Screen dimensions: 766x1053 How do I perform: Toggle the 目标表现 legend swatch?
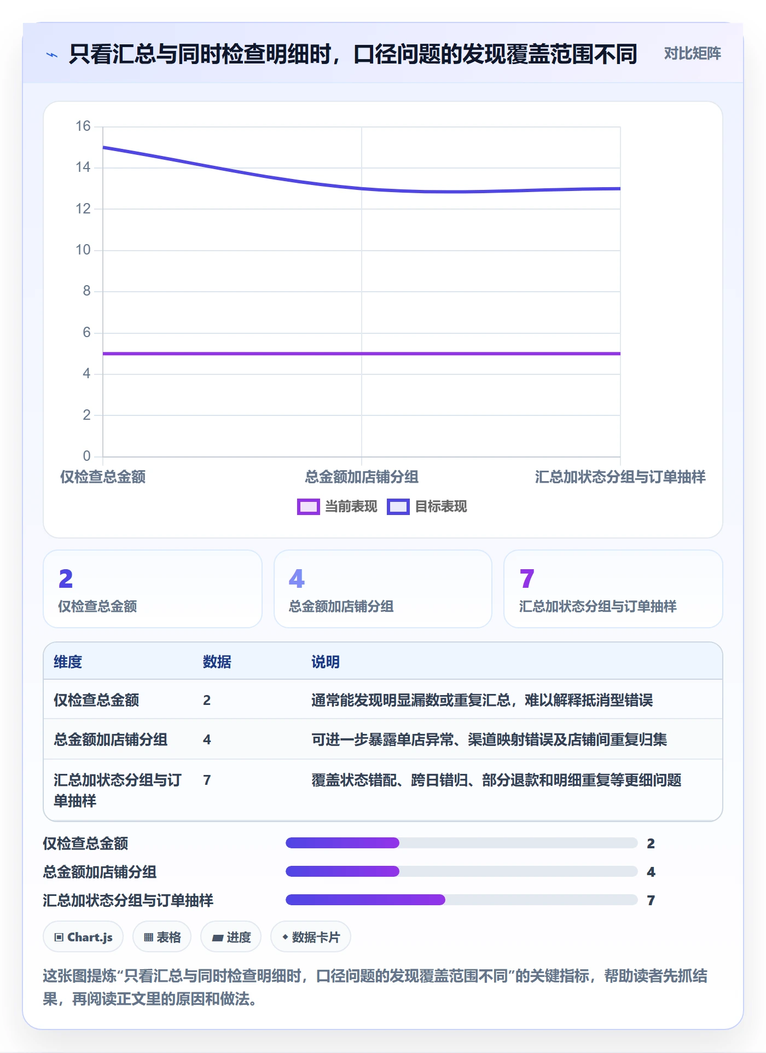click(398, 507)
